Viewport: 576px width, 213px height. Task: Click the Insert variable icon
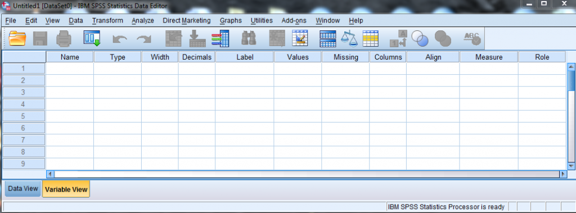click(300, 38)
